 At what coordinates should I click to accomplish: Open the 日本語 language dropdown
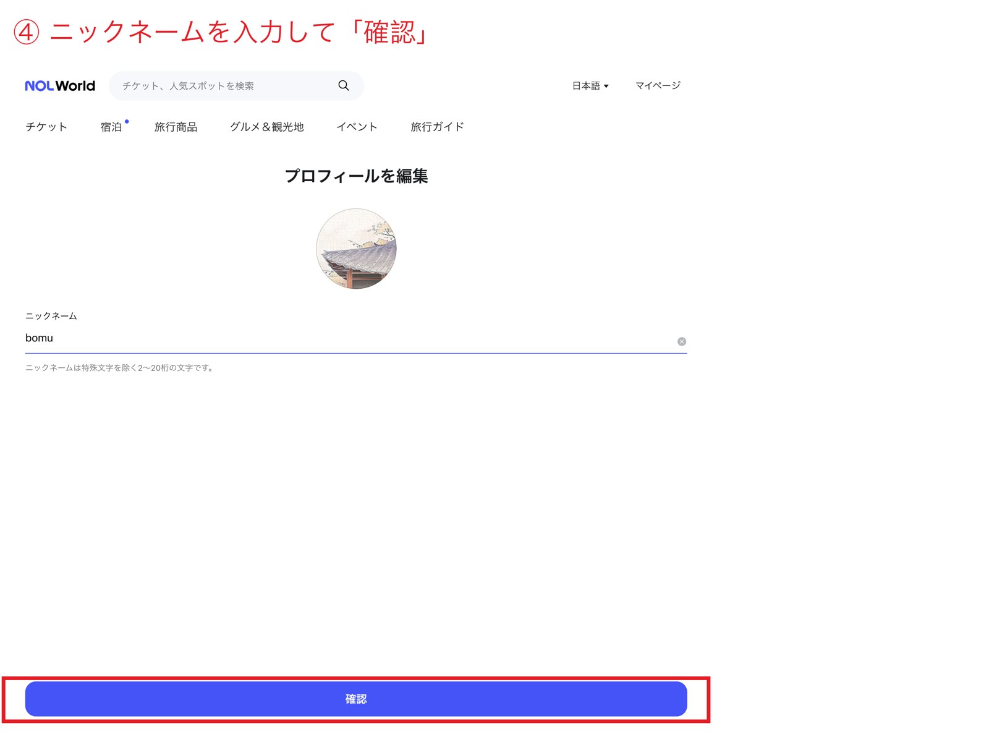tap(590, 86)
